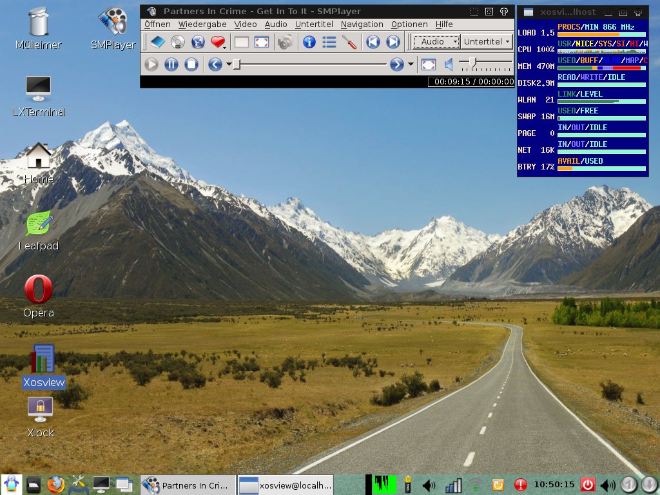This screenshot has height=495, width=660.
Task: Switch to xosview window in taskbar
Action: pos(286,485)
